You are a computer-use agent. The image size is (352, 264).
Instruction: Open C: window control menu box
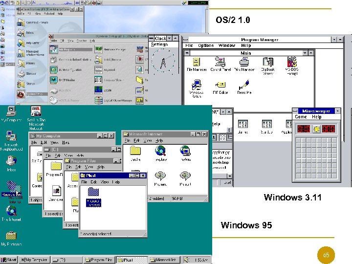coord(47,150)
